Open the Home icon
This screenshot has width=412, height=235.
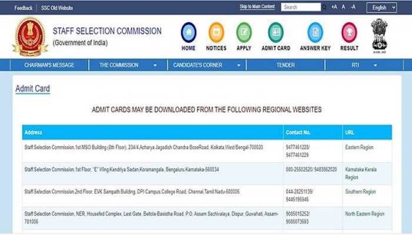[188, 32]
